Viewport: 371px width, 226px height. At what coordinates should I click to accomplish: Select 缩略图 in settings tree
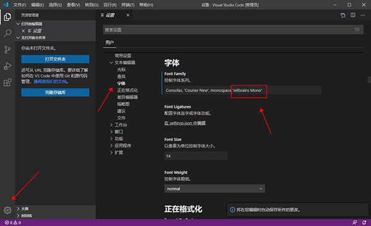point(123,104)
